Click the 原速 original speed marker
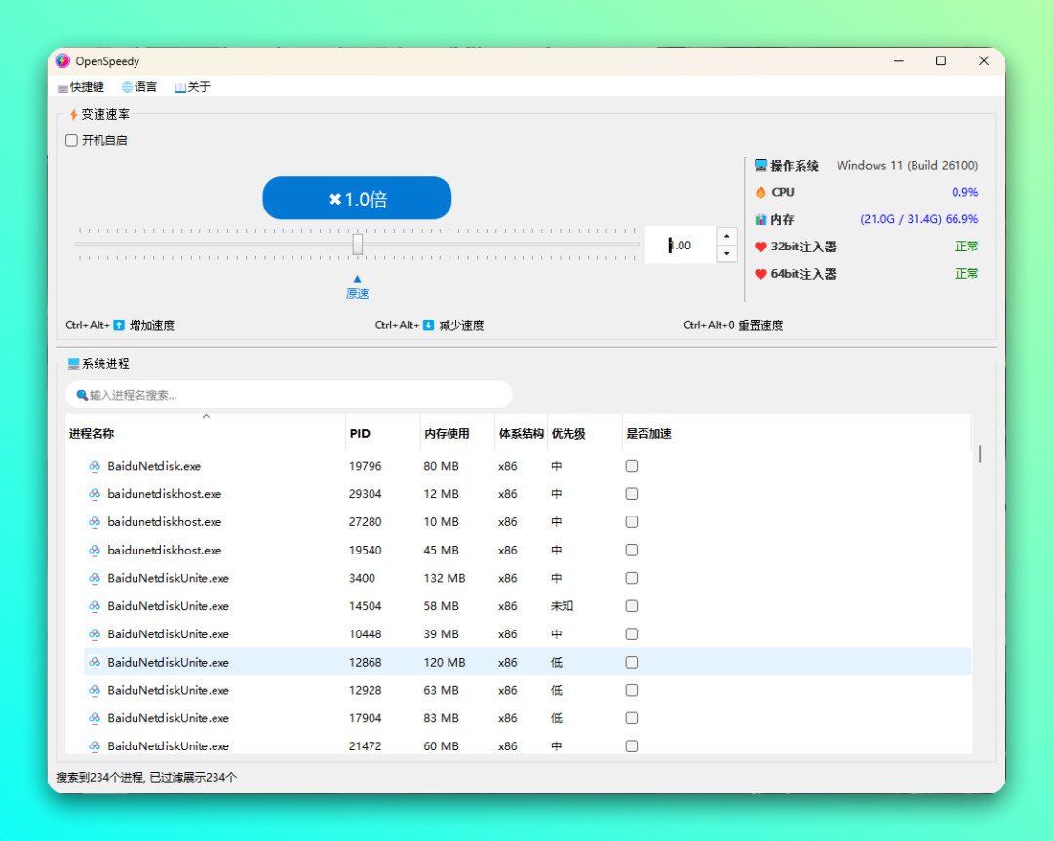 pyautogui.click(x=357, y=293)
